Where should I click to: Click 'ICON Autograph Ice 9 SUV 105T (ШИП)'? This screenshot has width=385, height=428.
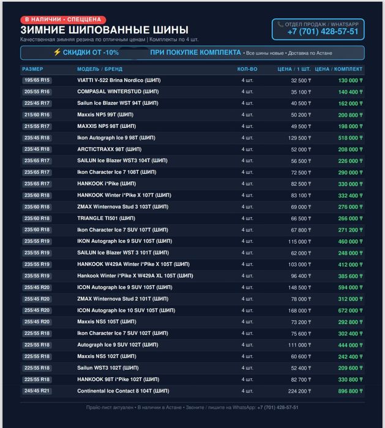pos(125,287)
